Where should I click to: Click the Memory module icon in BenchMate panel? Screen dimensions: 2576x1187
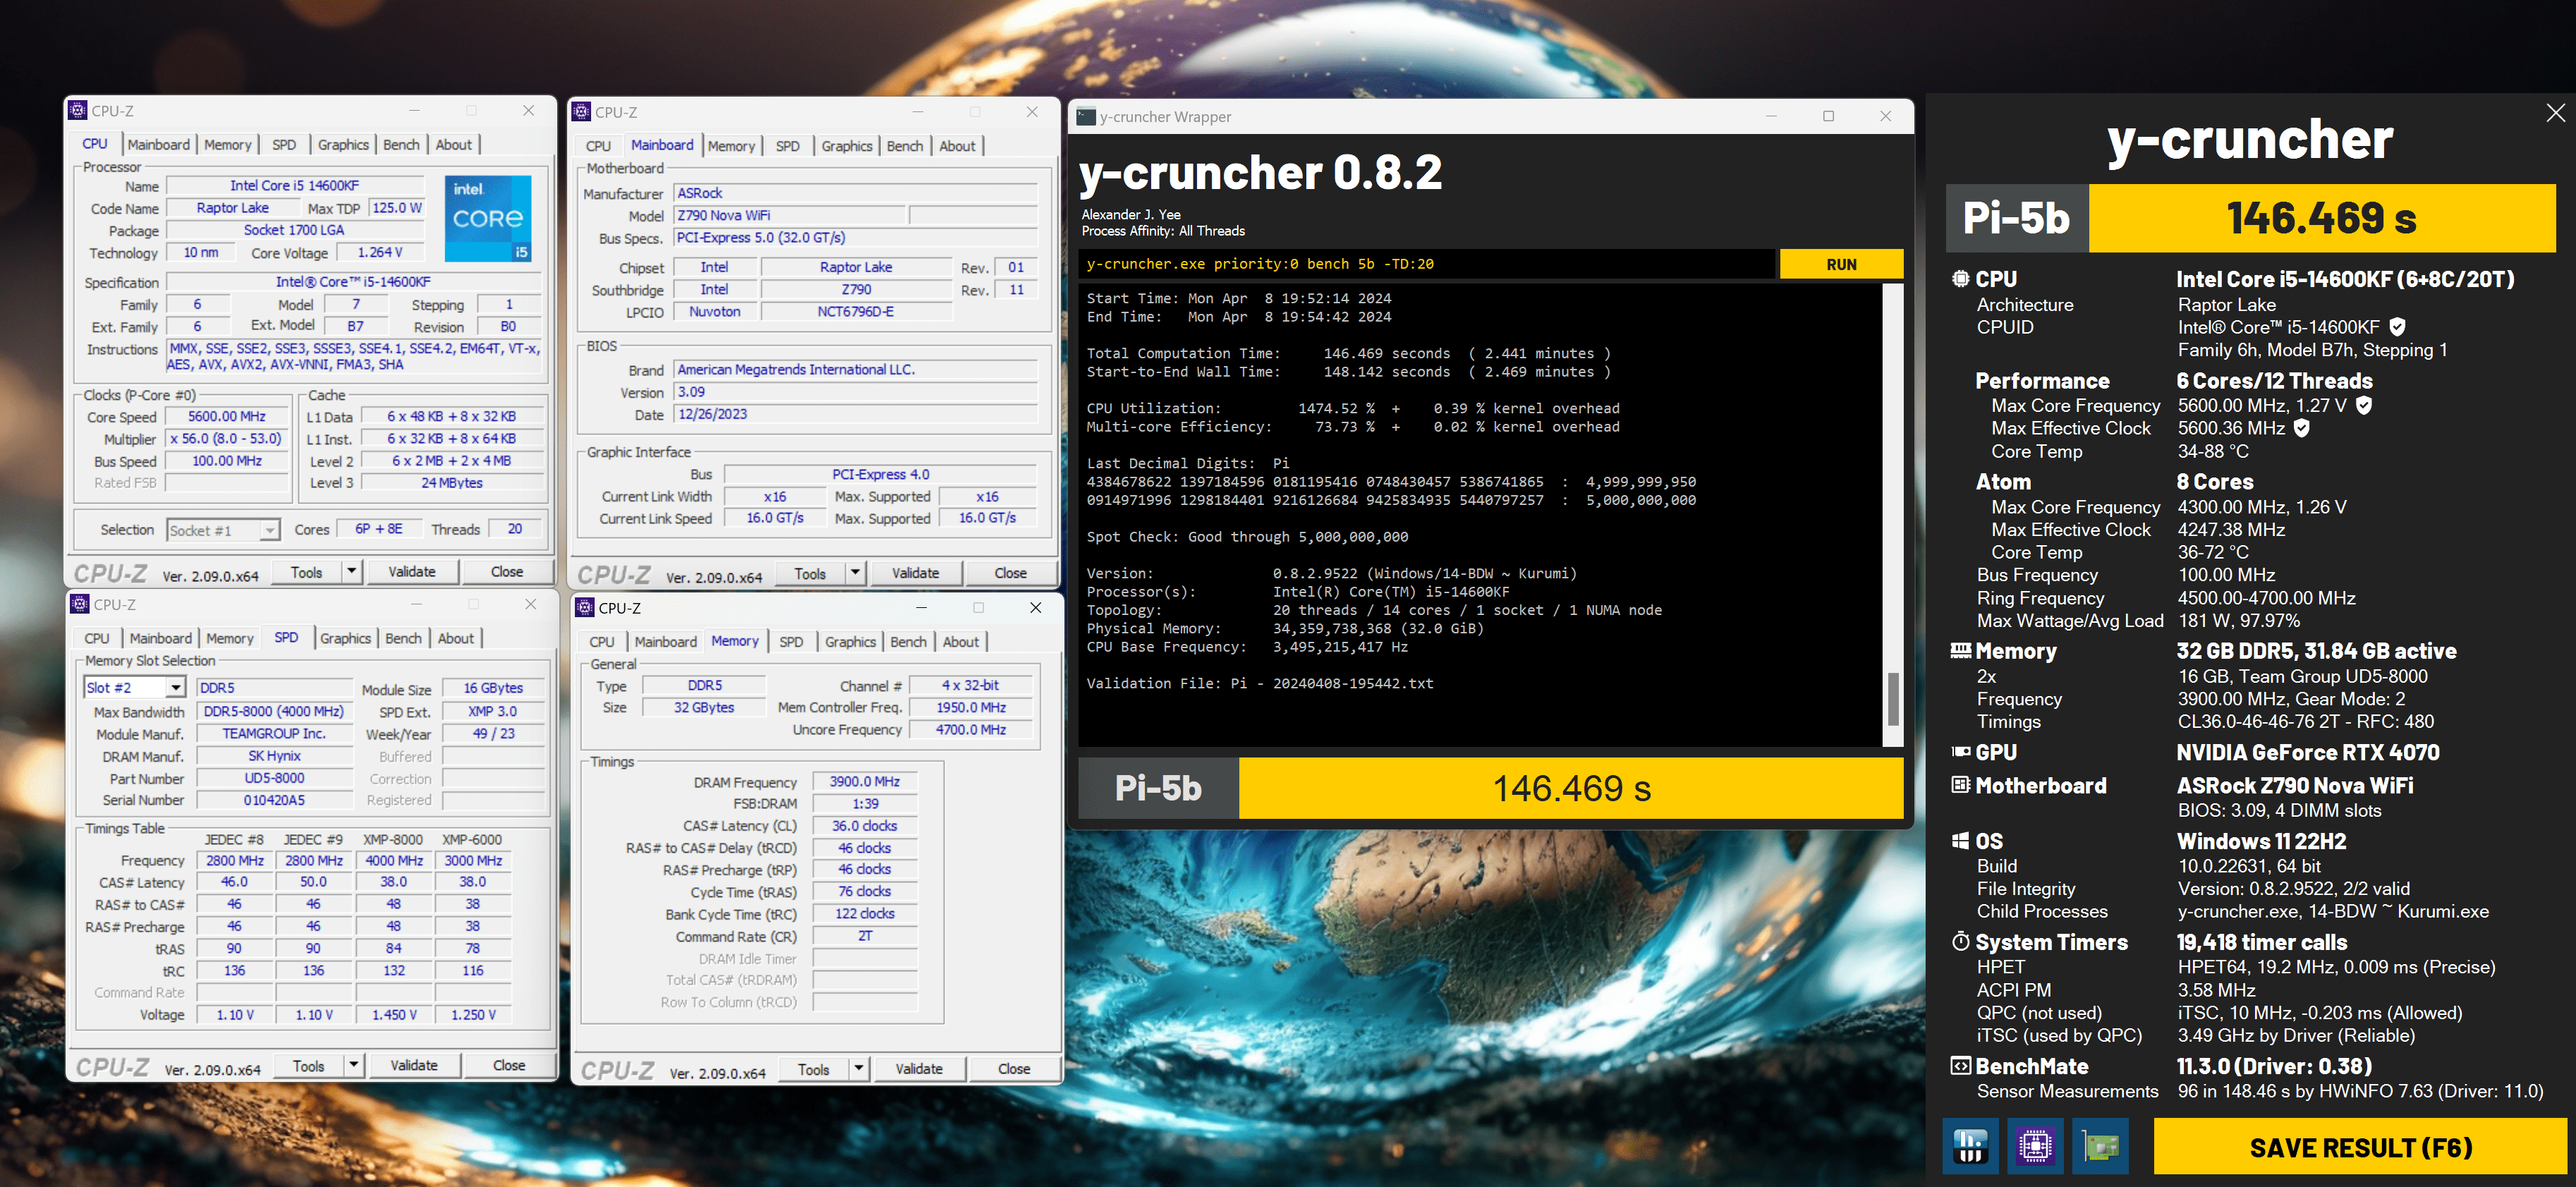[1960, 651]
